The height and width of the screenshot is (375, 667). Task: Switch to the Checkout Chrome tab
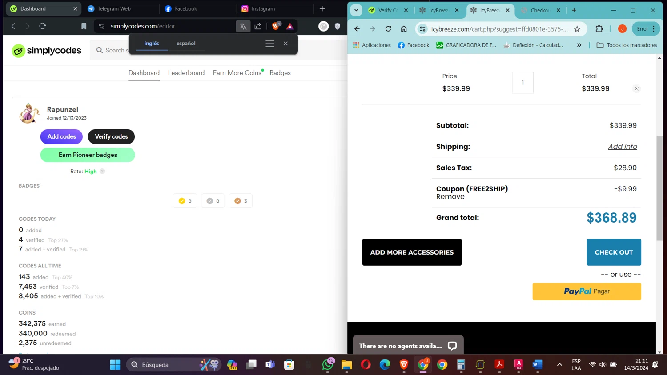pos(540,10)
